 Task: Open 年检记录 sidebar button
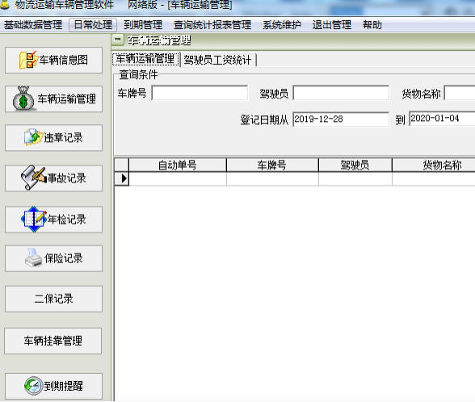53,220
